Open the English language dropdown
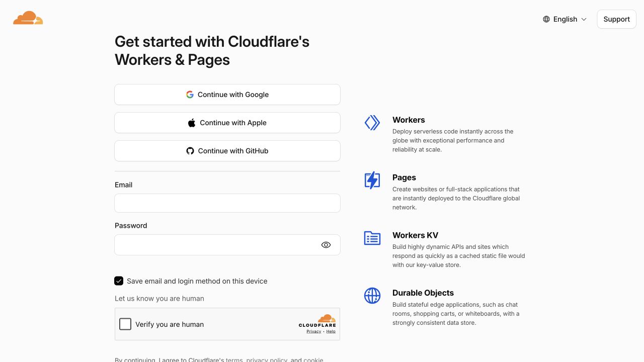 (x=565, y=19)
